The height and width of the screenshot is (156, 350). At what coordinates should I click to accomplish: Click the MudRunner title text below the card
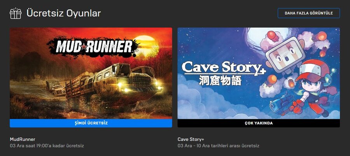(23, 139)
